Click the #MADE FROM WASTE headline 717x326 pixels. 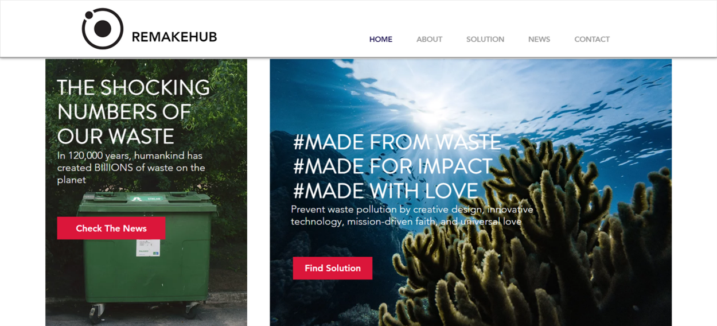(397, 142)
